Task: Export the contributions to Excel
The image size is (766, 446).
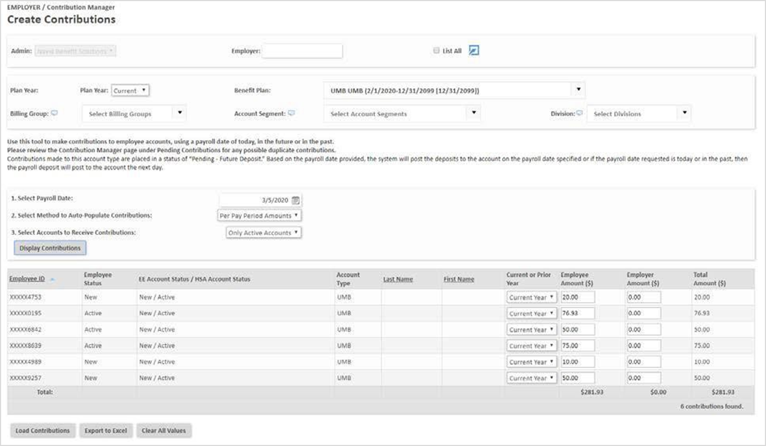Action: (x=106, y=431)
